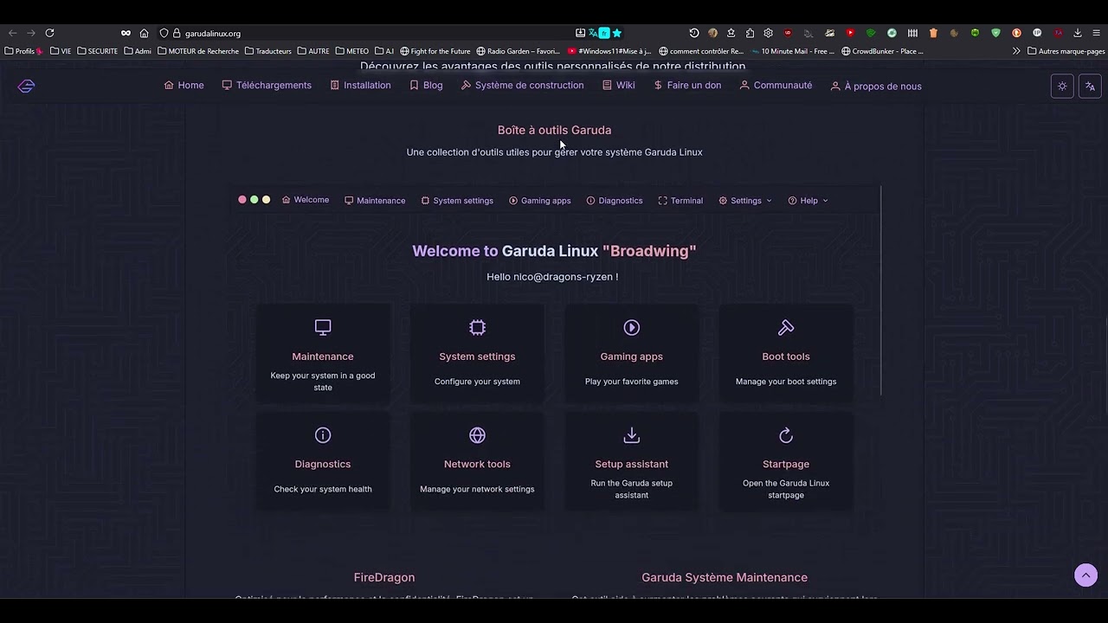
Task: Click the browser home icon
Action: [144, 33]
